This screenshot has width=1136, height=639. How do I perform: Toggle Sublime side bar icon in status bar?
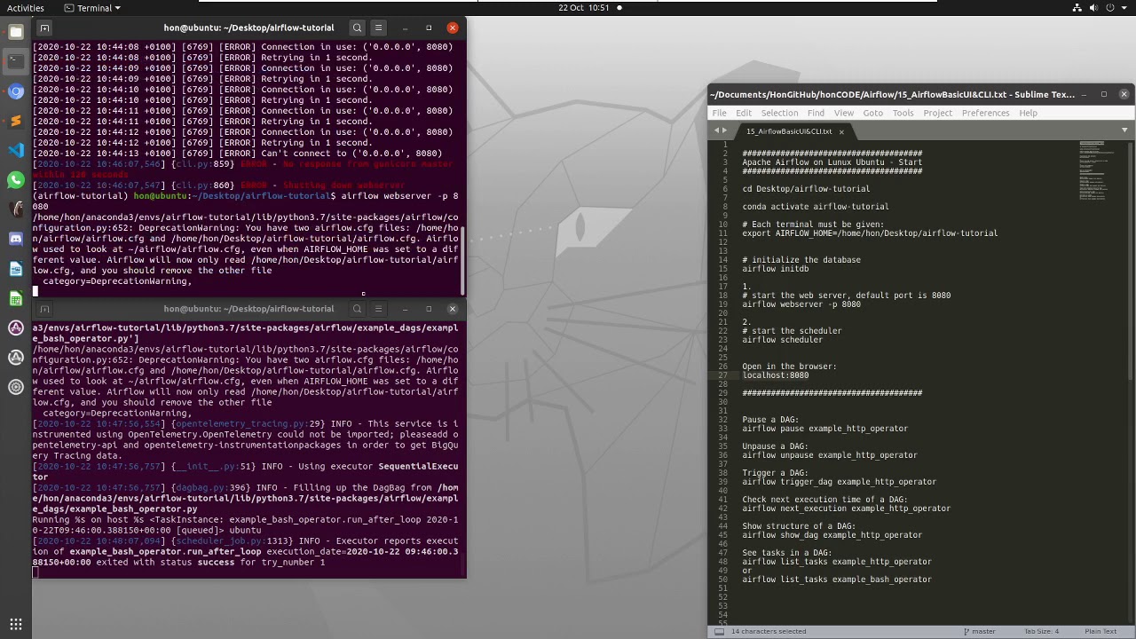tap(719, 631)
